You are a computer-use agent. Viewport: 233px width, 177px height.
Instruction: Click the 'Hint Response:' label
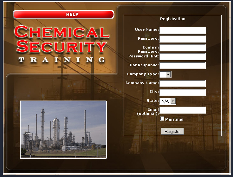pos(144,65)
